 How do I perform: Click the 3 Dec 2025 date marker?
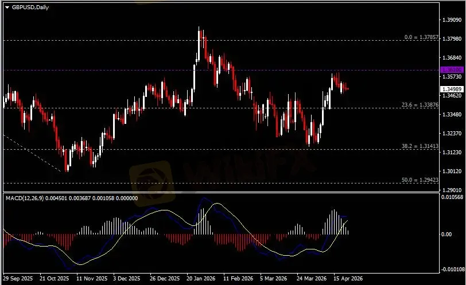coord(127,278)
